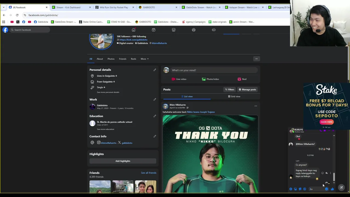Open the See all friends link

[148, 173]
